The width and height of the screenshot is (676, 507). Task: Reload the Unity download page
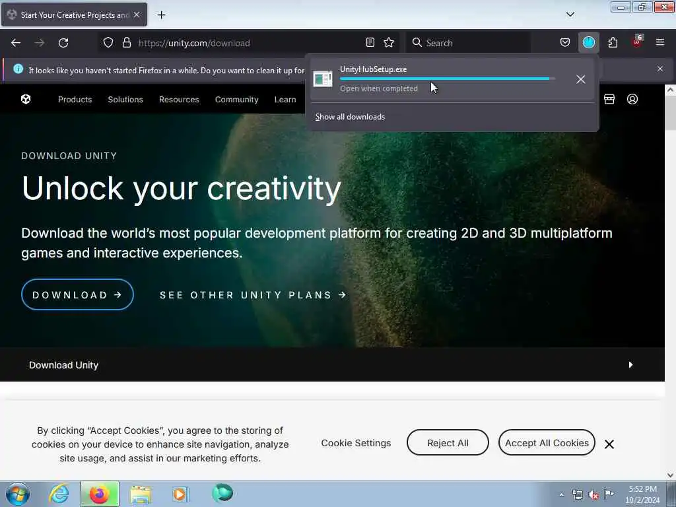(63, 43)
